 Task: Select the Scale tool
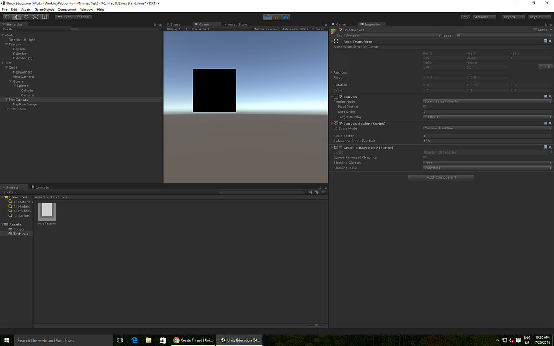click(x=36, y=17)
